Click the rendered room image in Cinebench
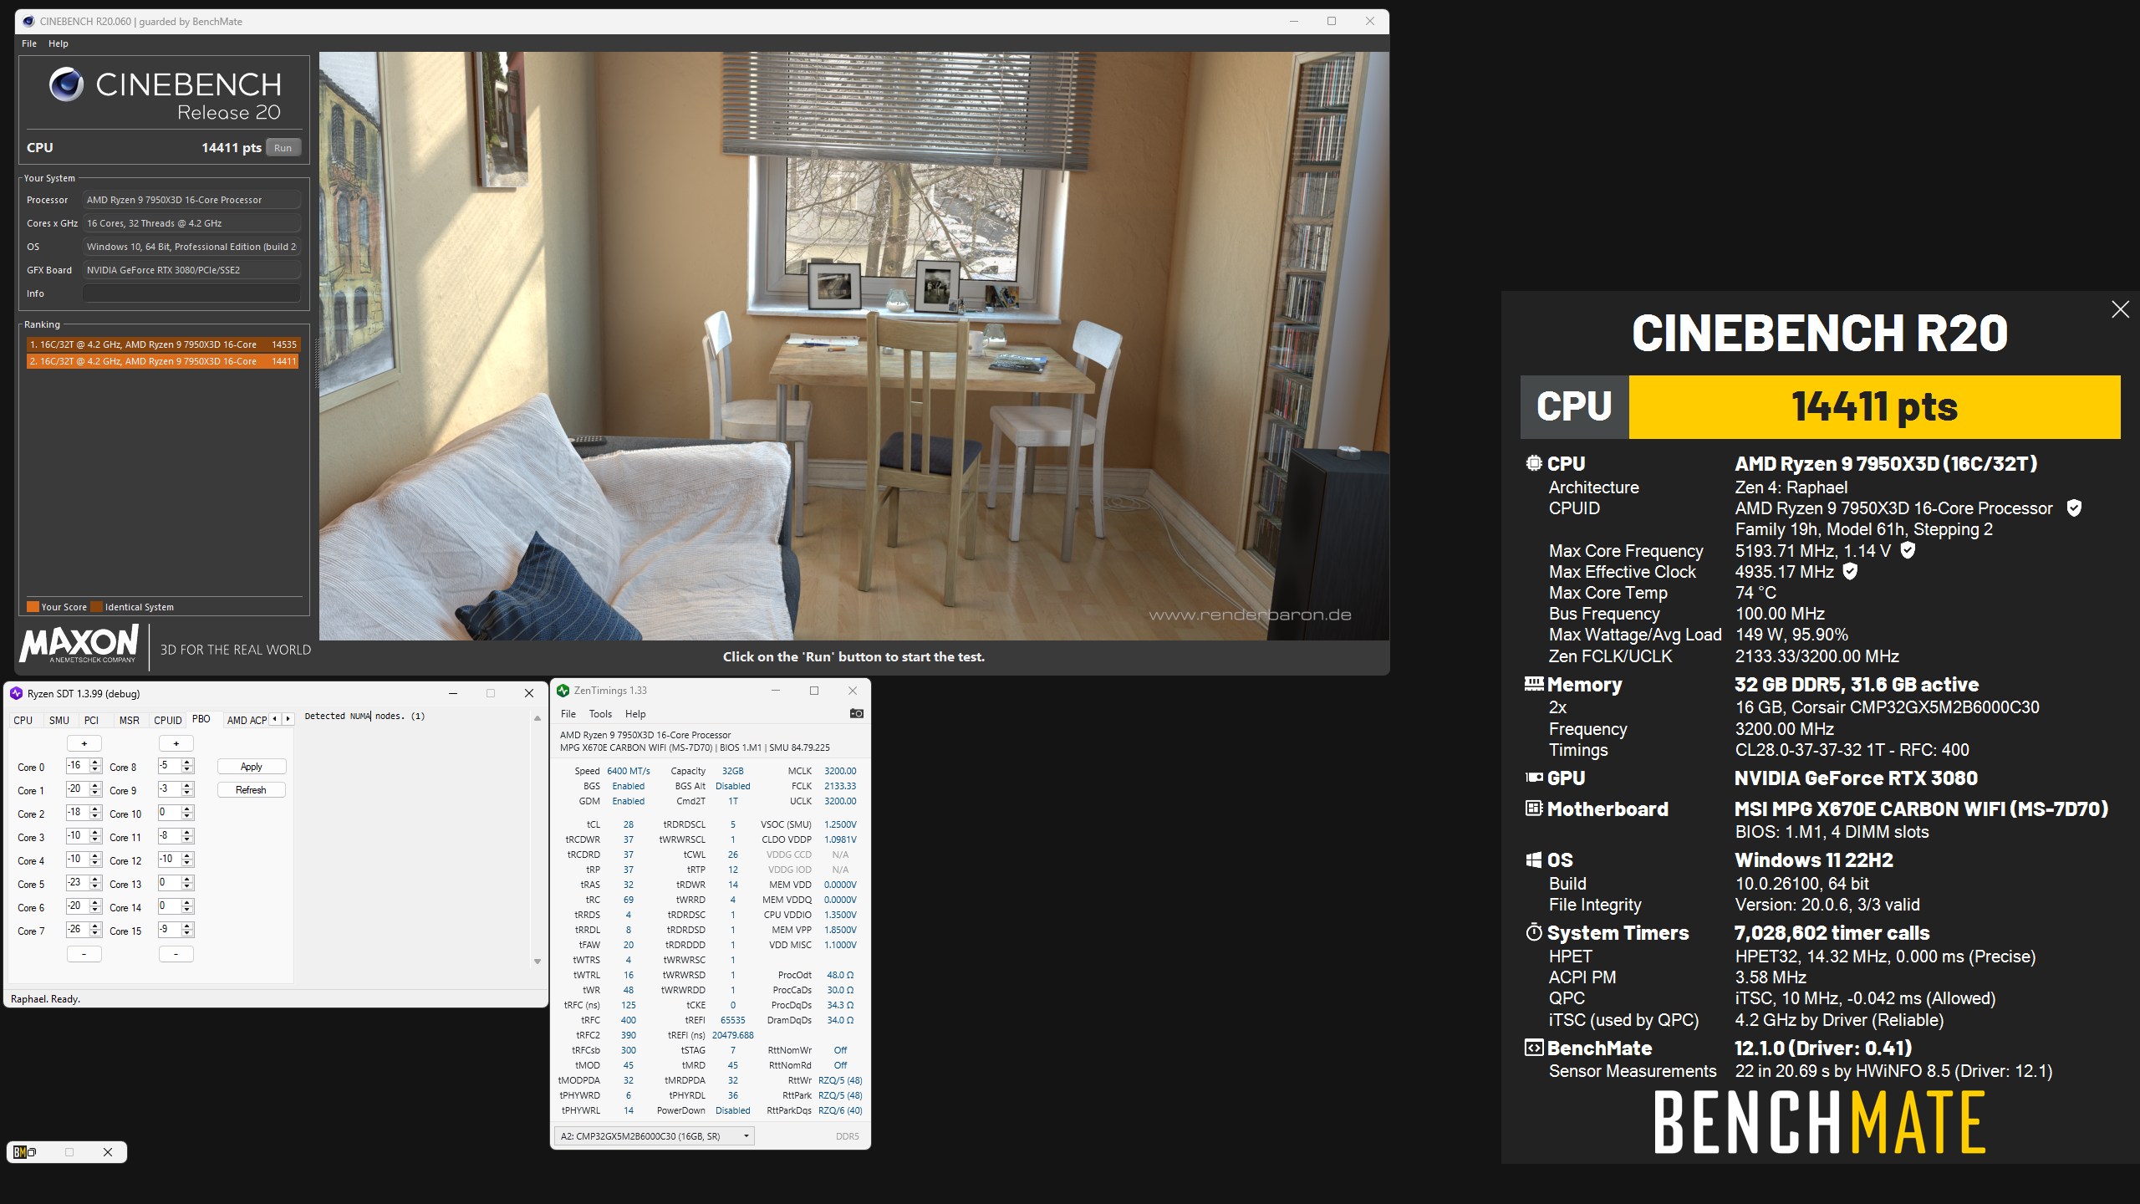 853,345
